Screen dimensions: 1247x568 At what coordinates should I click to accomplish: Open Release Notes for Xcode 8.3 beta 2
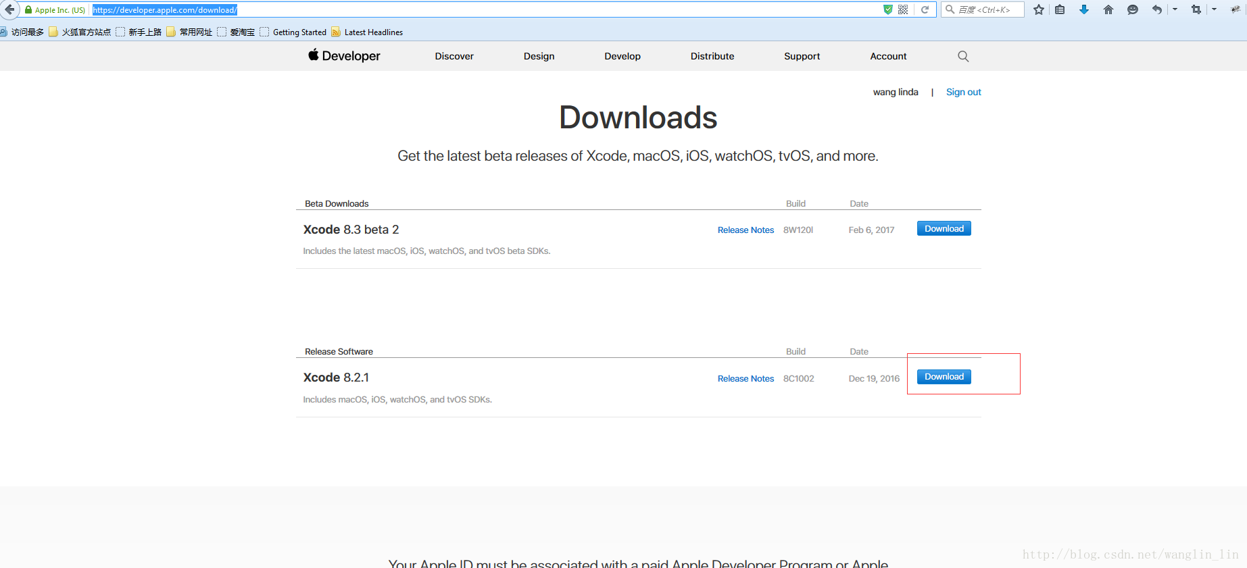(745, 230)
